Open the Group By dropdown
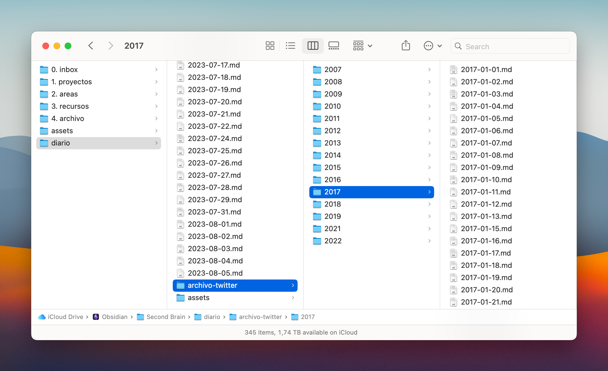Screen dimensions: 608x371 [362, 46]
